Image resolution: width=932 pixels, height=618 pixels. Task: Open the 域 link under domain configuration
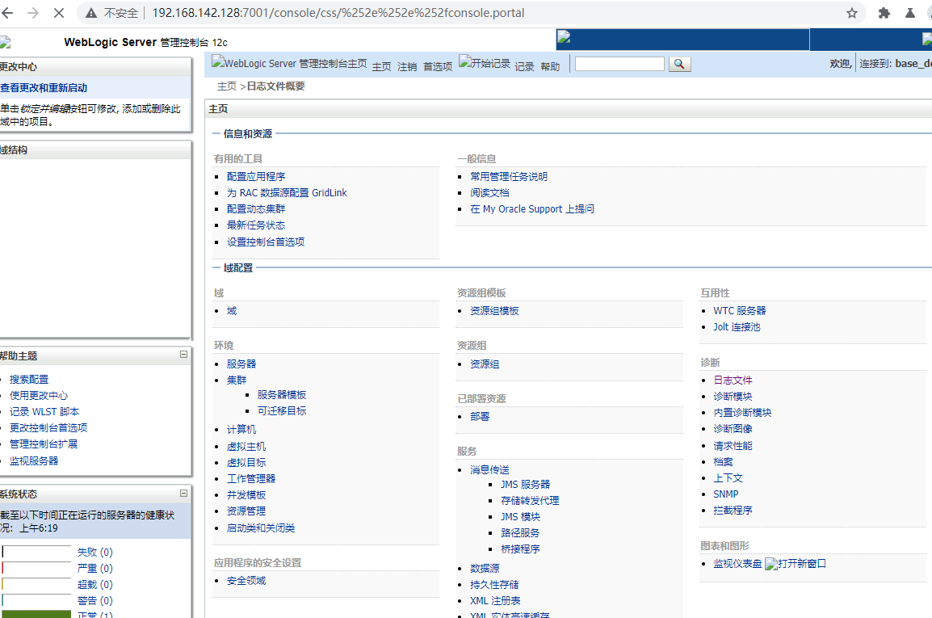point(232,310)
